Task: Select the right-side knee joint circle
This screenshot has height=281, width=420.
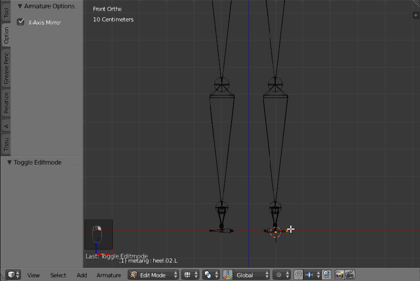Action: pos(275,85)
